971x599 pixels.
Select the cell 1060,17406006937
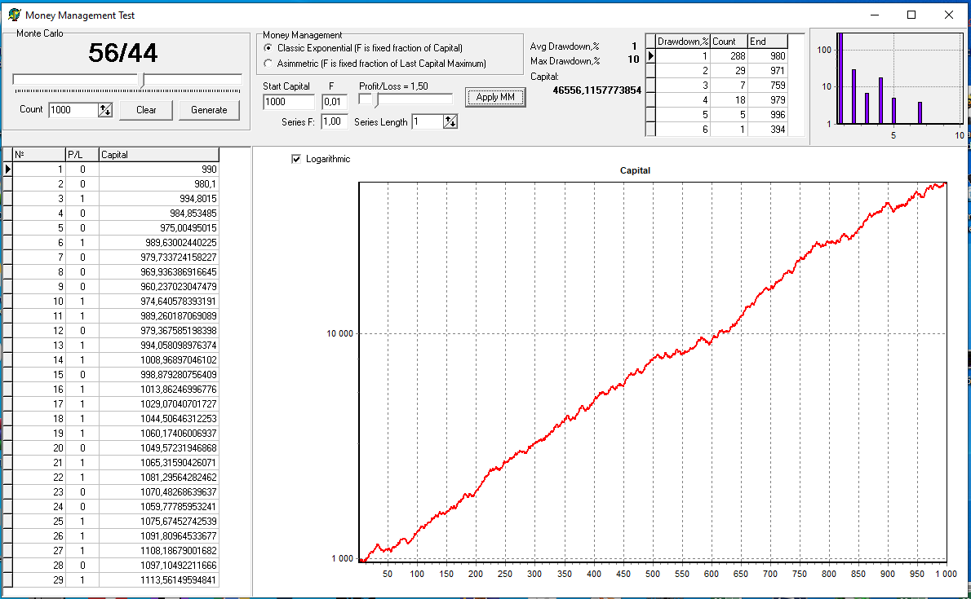pos(158,434)
